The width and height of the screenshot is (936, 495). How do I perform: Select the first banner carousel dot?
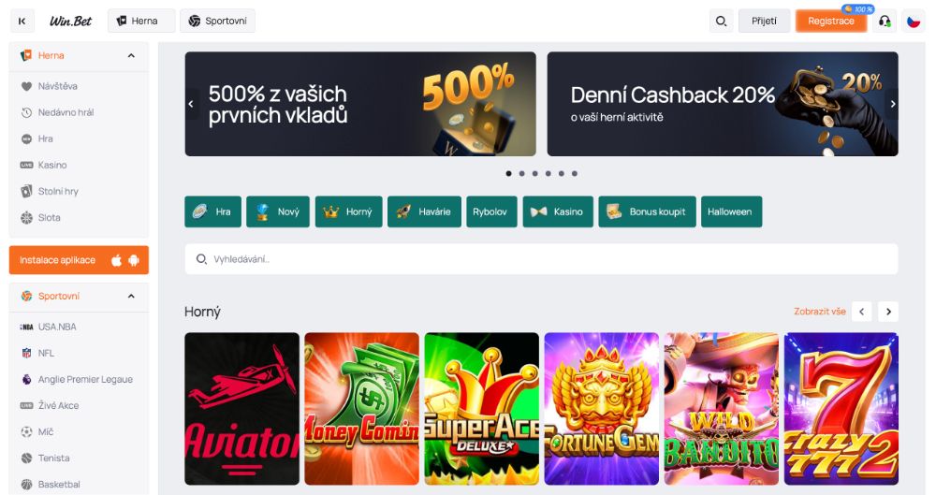tap(508, 174)
